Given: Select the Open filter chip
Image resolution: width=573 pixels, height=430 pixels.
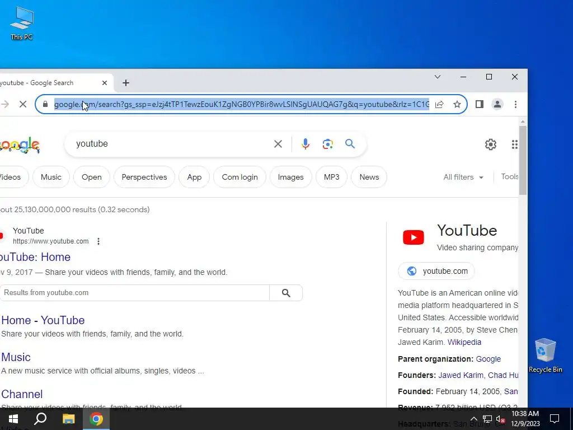Looking at the screenshot, I should point(91,177).
